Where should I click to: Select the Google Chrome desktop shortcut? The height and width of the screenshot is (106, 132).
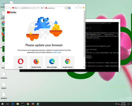tap(3, 25)
